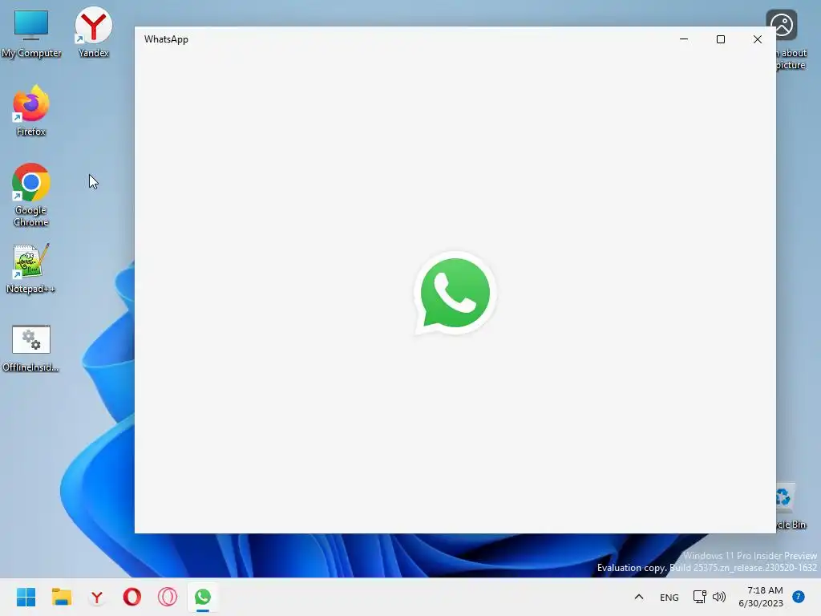Launch the Yandex browser desktop shortcut
This screenshot has height=616, width=821.
point(93,32)
